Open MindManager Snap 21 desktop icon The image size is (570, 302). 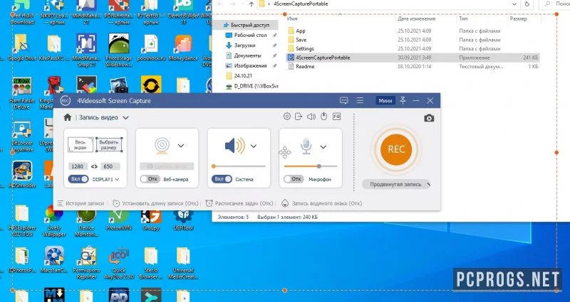tap(86, 50)
